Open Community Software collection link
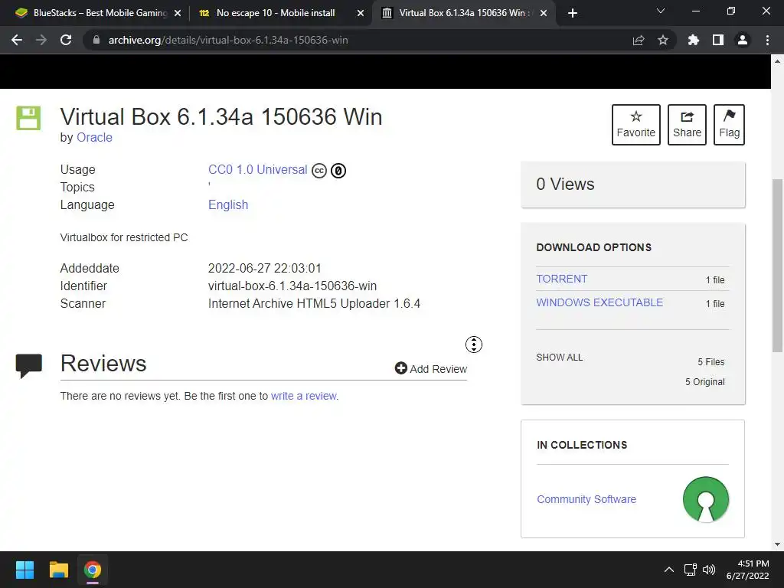 tap(586, 499)
